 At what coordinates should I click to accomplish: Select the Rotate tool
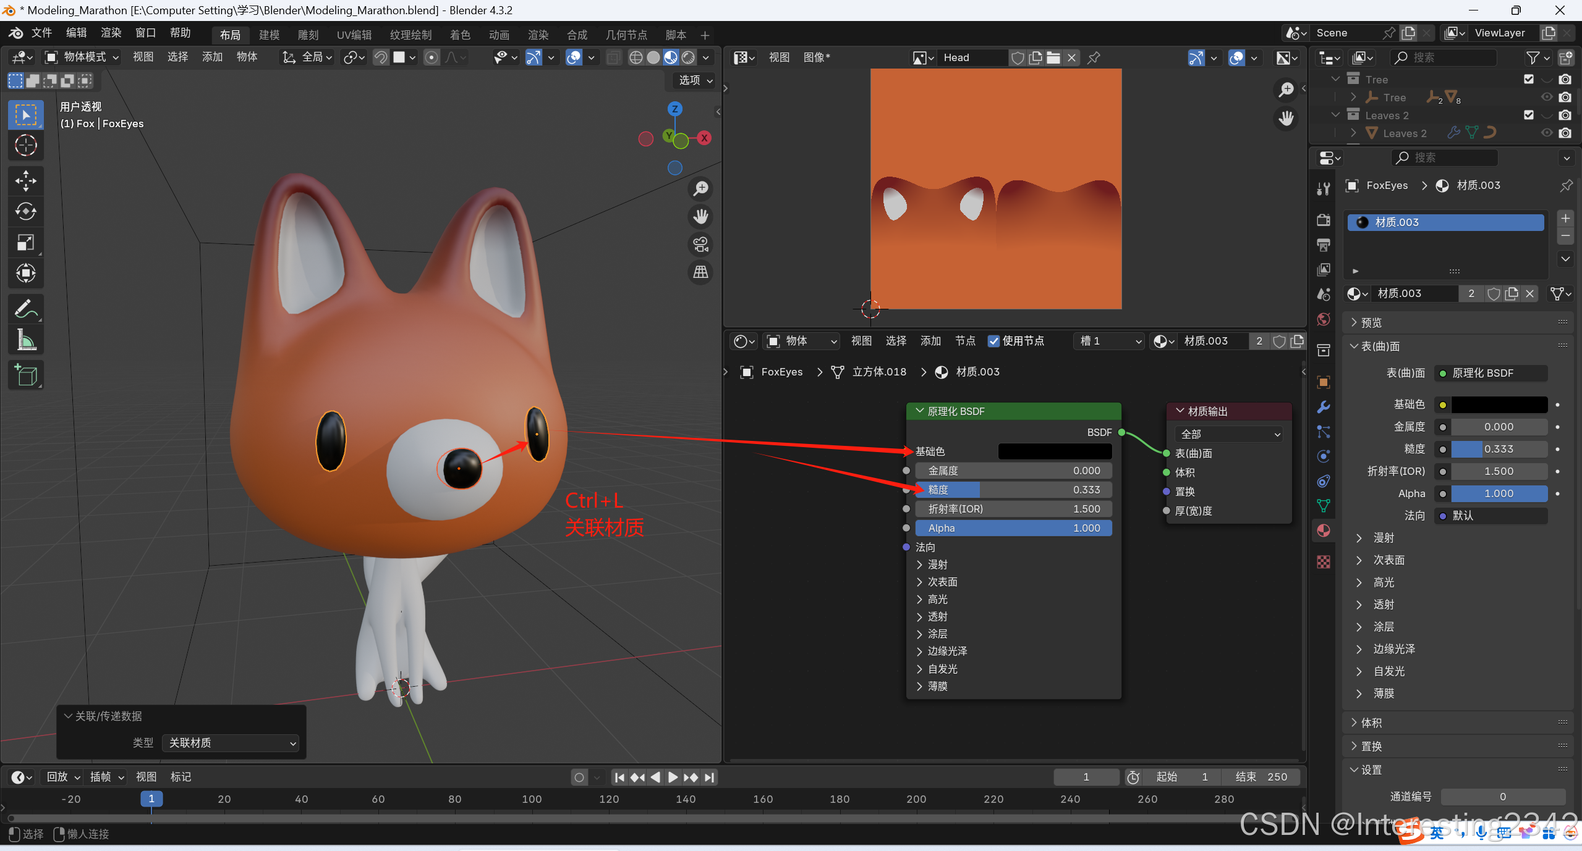click(x=25, y=211)
